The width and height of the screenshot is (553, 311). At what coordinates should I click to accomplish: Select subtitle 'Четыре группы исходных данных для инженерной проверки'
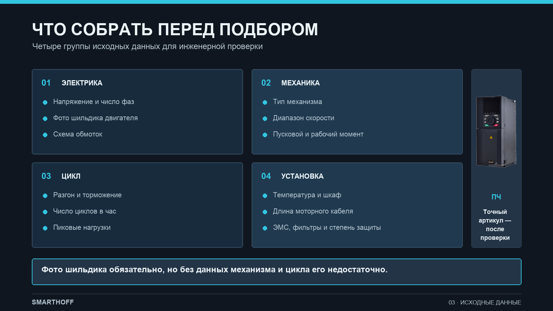pos(147,46)
